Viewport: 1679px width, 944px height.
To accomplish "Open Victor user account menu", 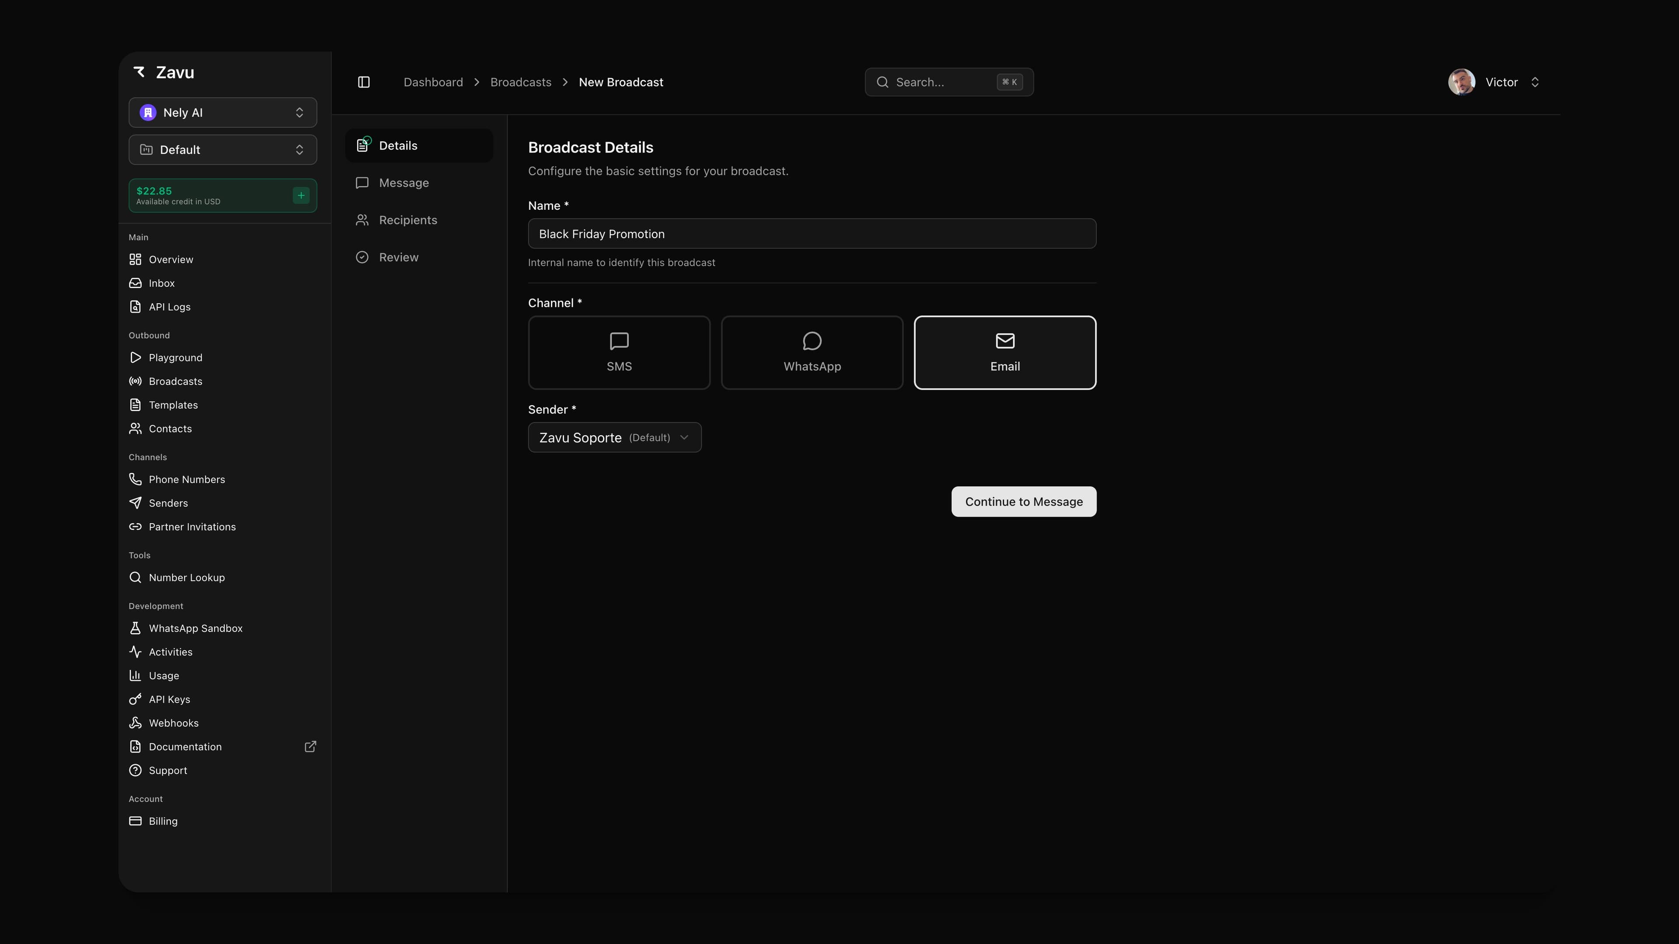I will (x=1494, y=82).
